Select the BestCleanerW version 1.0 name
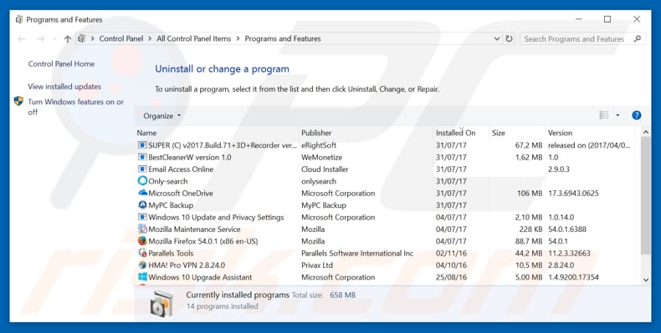The image size is (661, 333). coord(190,157)
